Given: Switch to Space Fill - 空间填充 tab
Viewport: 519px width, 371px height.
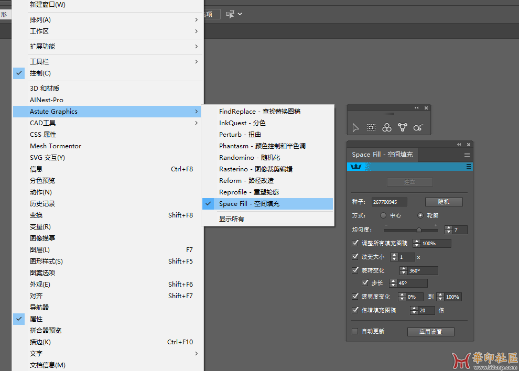Looking at the screenshot, I should point(382,155).
